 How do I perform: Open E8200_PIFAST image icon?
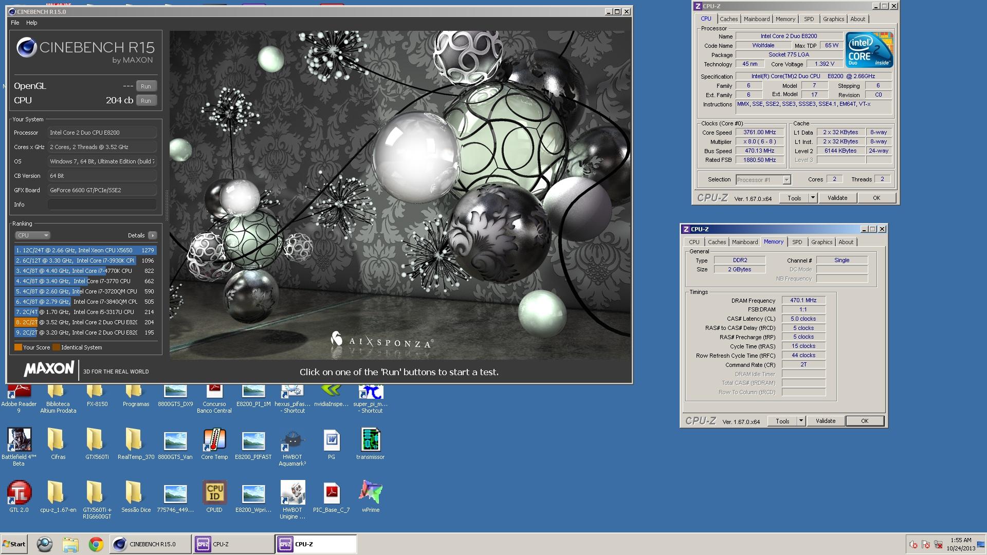(253, 444)
